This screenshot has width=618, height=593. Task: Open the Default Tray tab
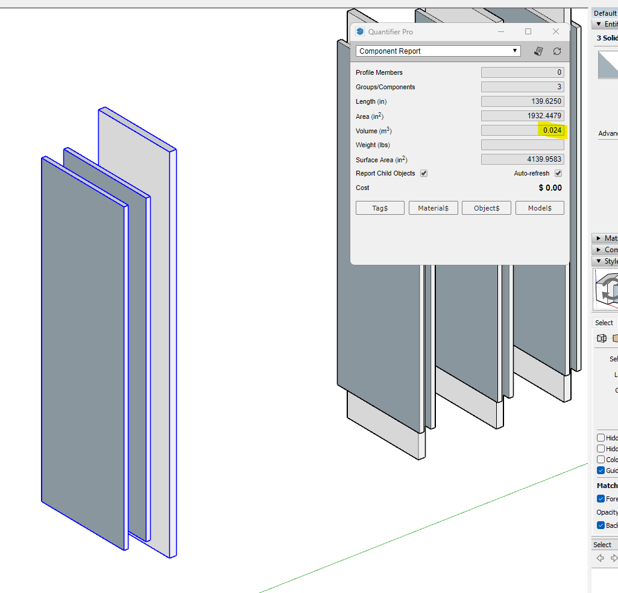coord(605,13)
